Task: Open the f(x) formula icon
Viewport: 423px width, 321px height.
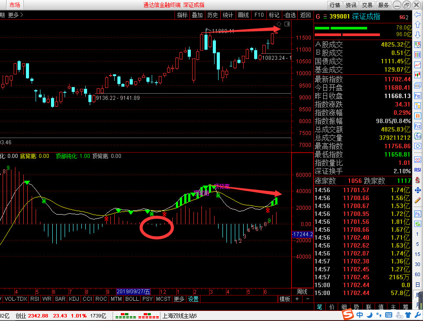Action: [418, 135]
